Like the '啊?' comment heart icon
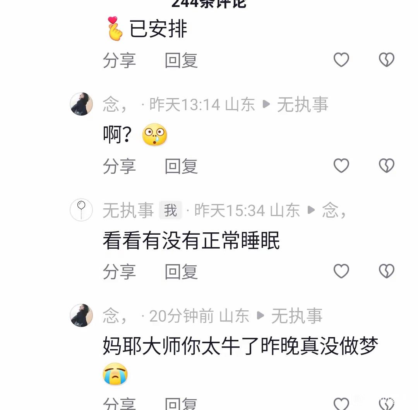 341,165
